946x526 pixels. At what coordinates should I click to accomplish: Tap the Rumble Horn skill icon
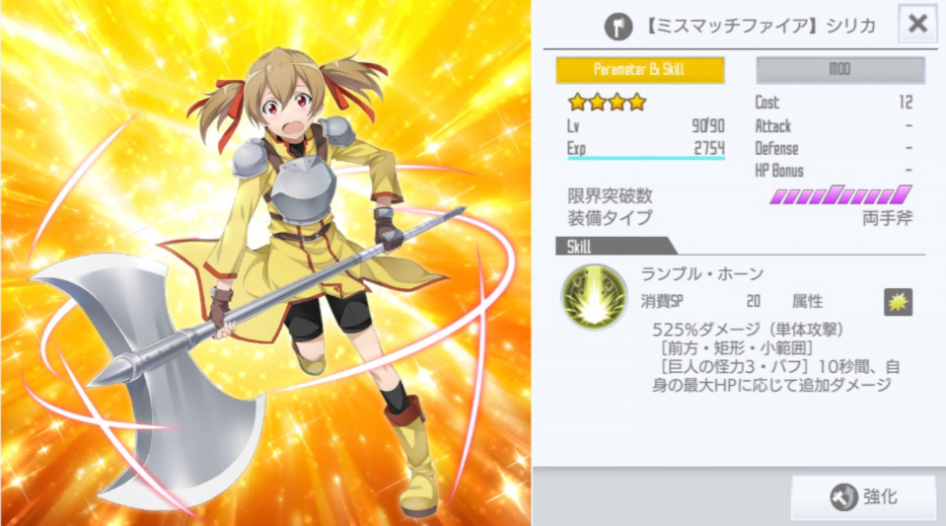point(594,296)
